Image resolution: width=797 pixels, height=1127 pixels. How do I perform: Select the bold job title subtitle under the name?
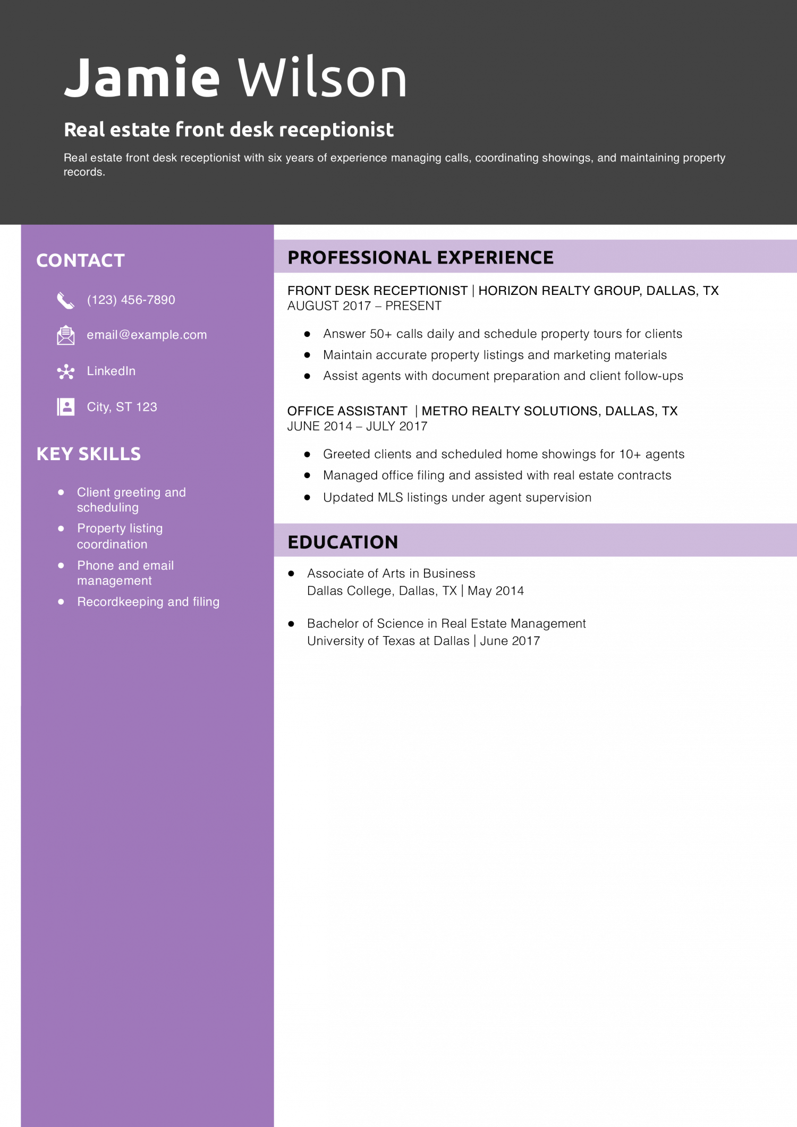coord(228,130)
